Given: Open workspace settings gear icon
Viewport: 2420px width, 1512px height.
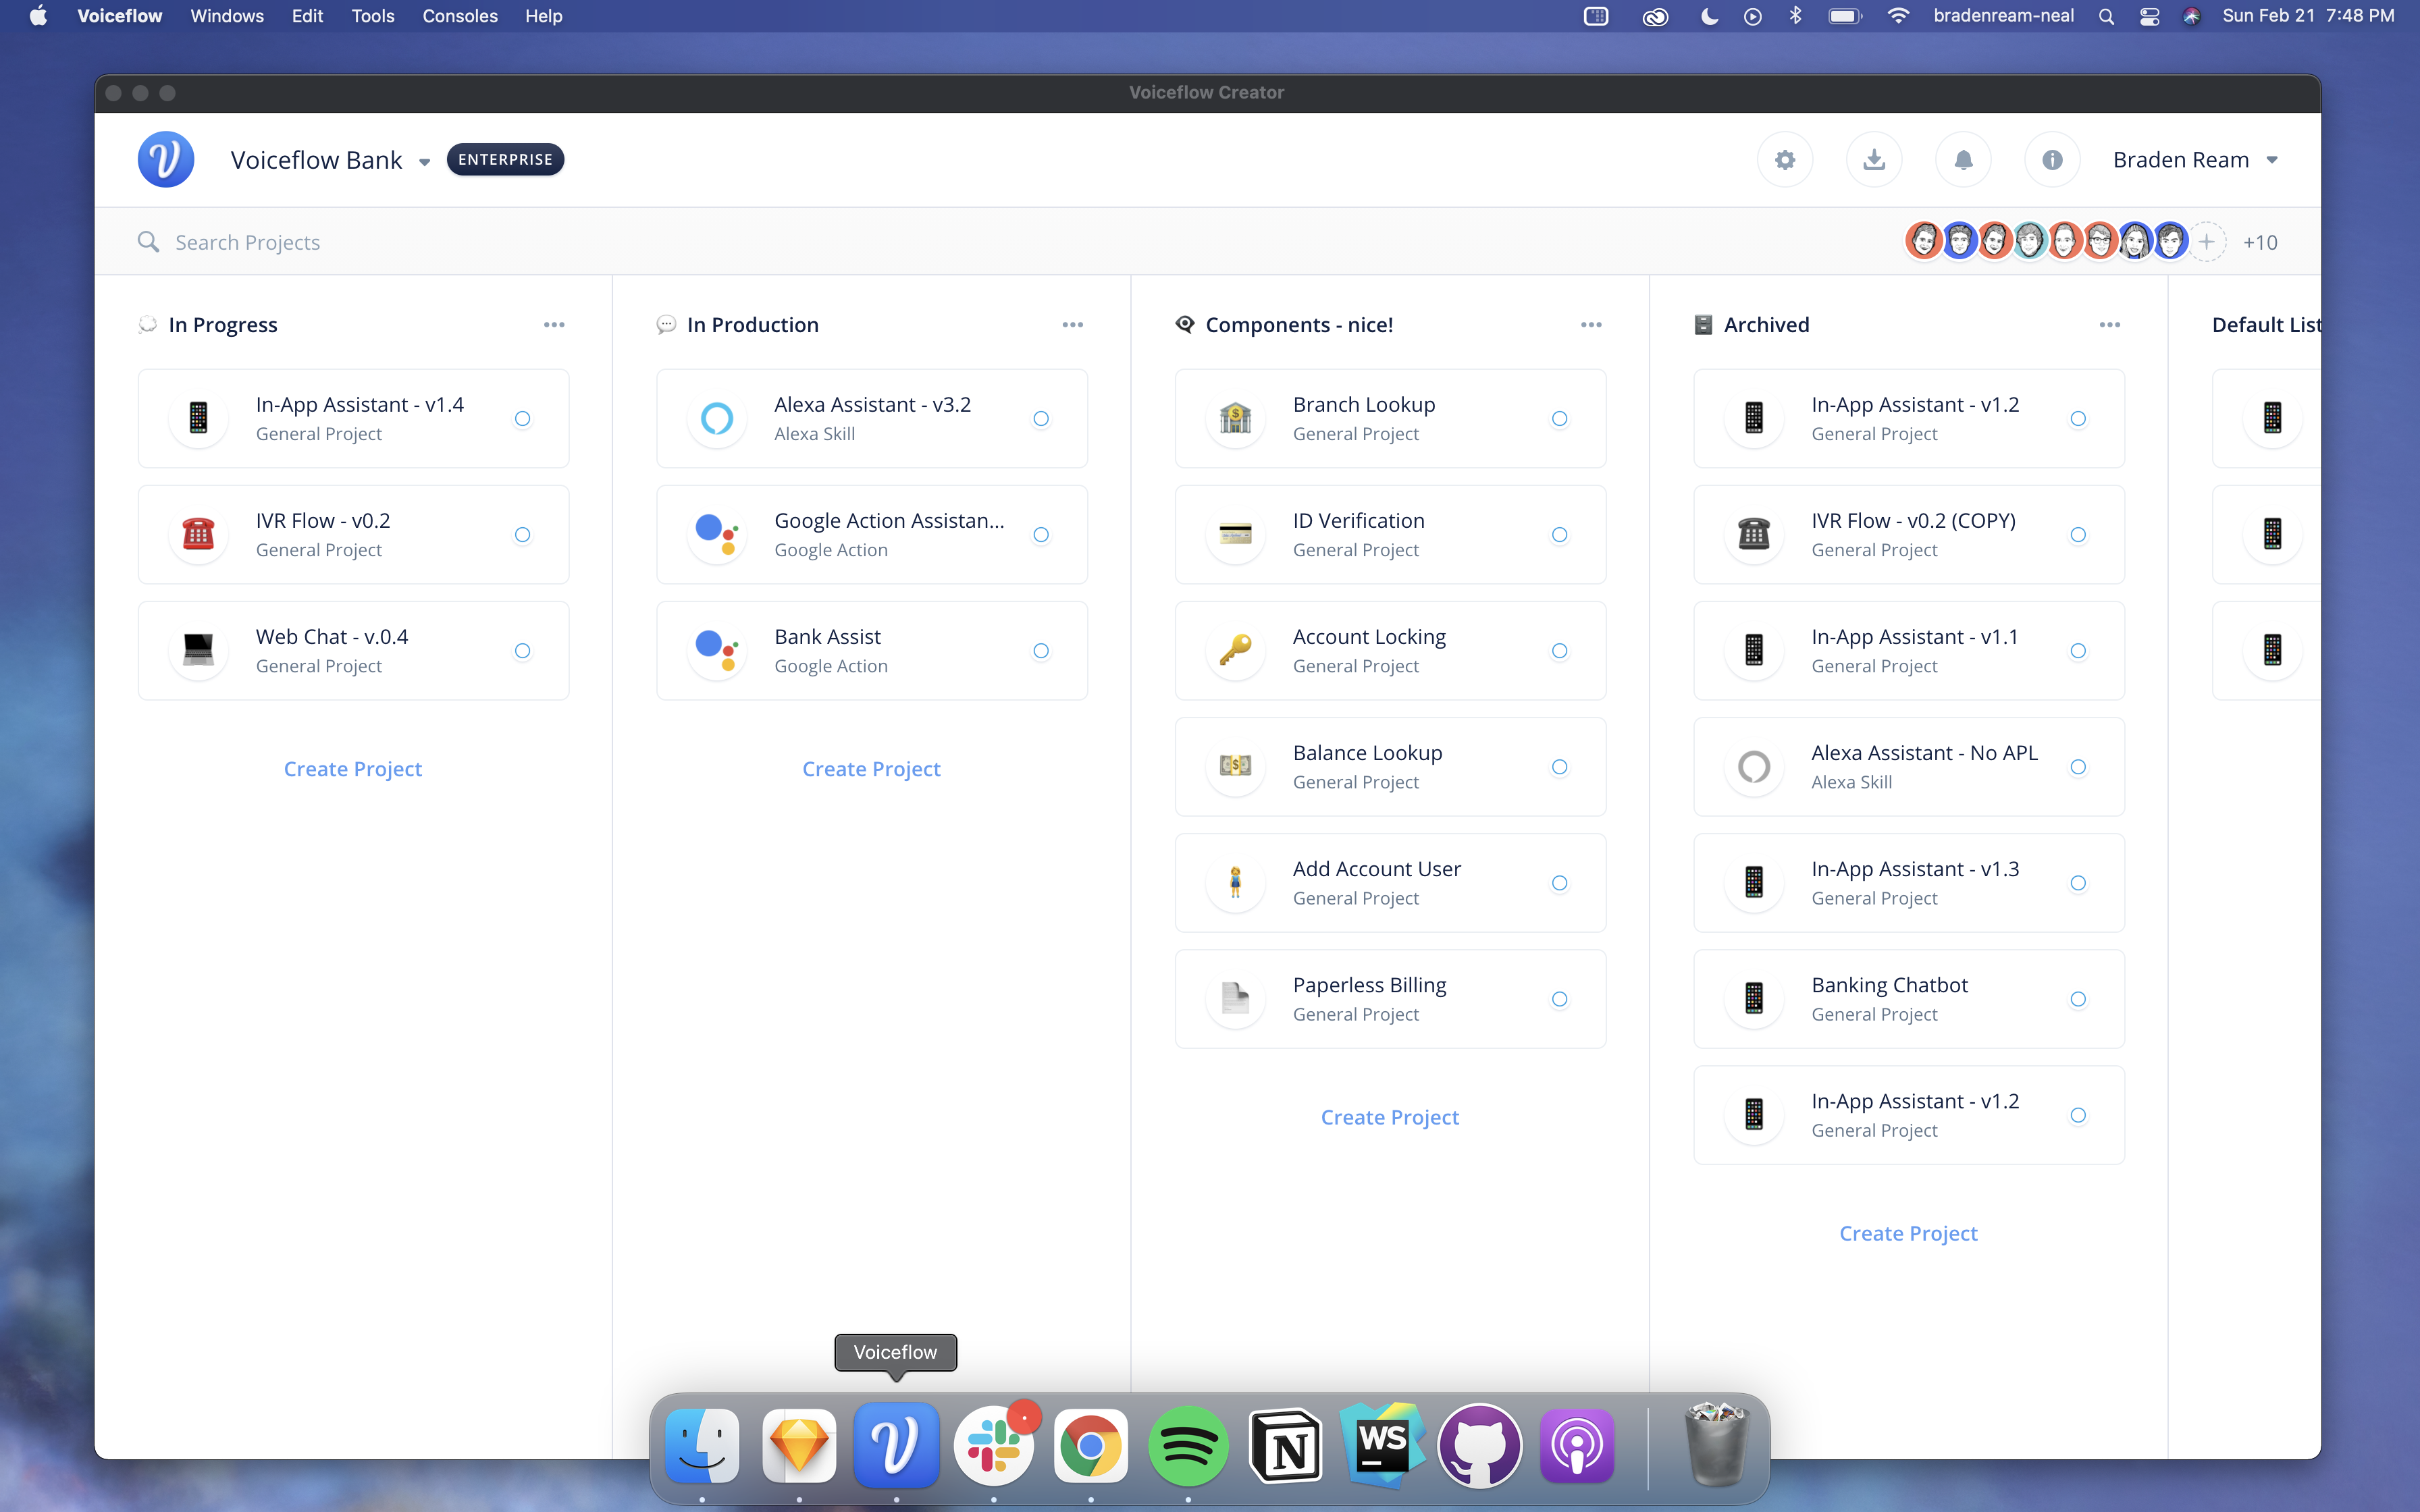Looking at the screenshot, I should (x=1785, y=160).
